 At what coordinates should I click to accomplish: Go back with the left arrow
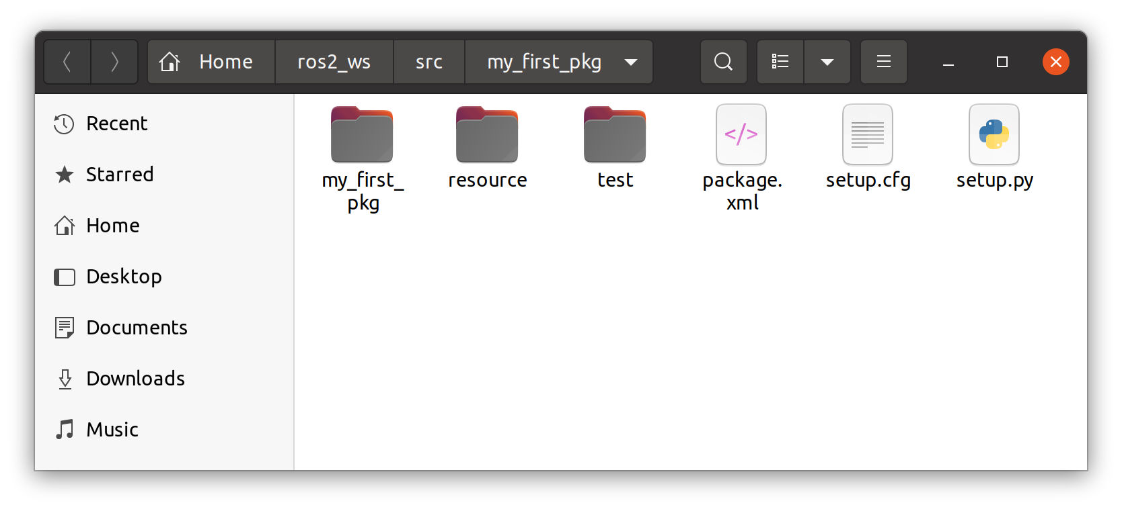[x=67, y=62]
